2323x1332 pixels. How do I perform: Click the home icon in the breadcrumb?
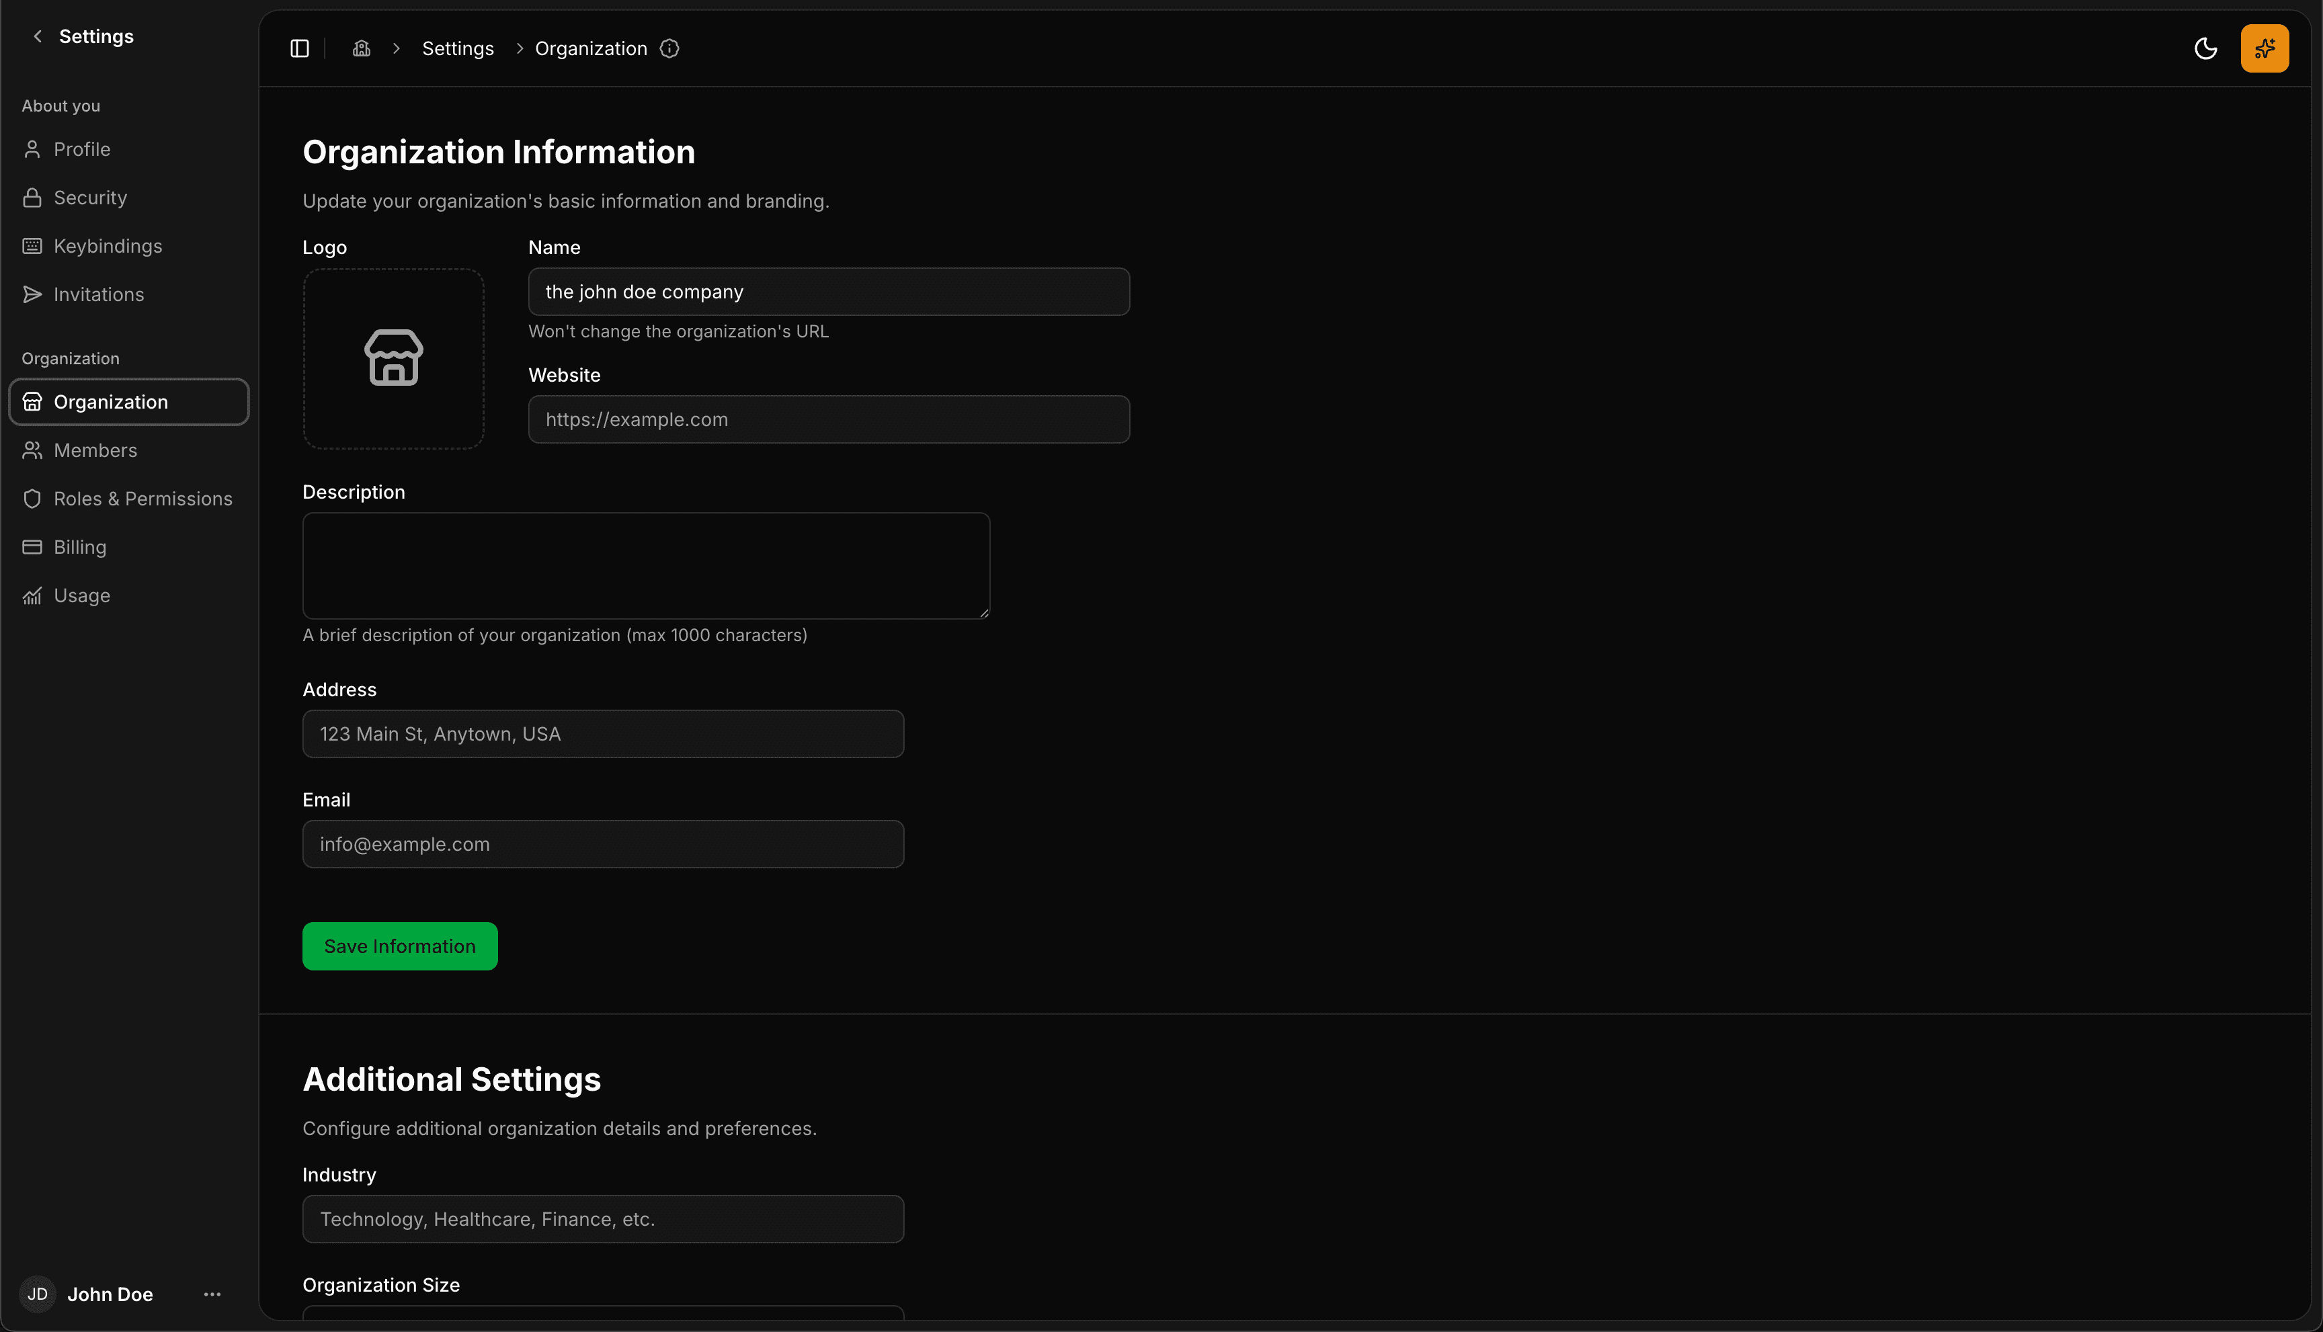pos(360,48)
